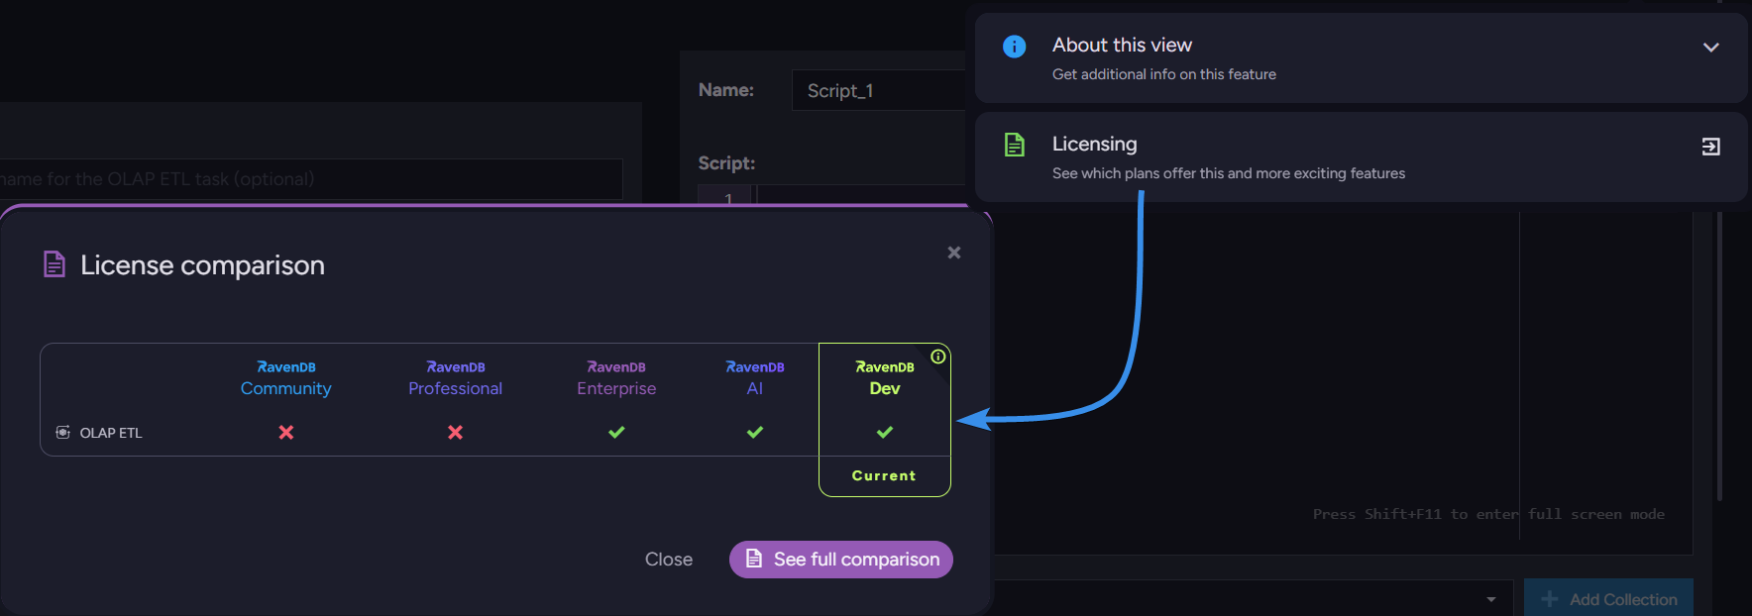Click the RavenDB AI plan header
Screen dimensions: 1752x616
(755, 378)
